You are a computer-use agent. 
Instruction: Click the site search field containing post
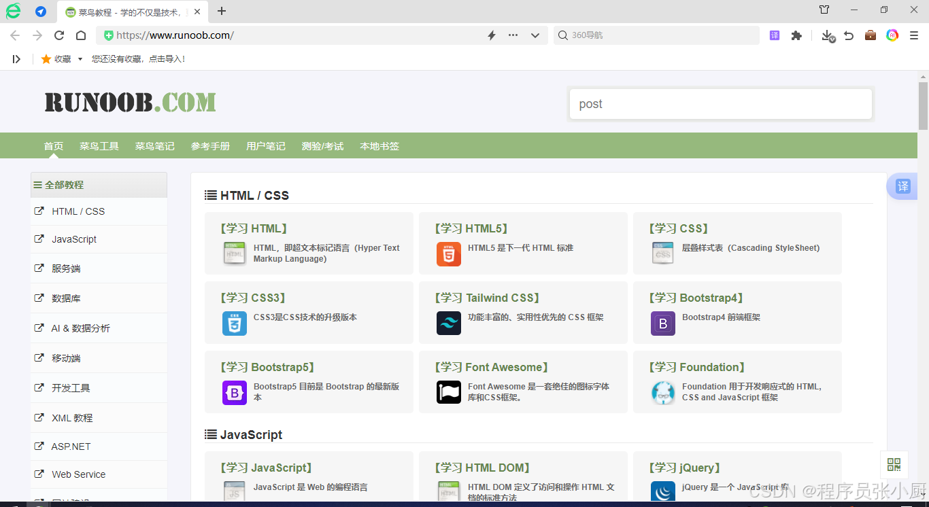coord(720,104)
